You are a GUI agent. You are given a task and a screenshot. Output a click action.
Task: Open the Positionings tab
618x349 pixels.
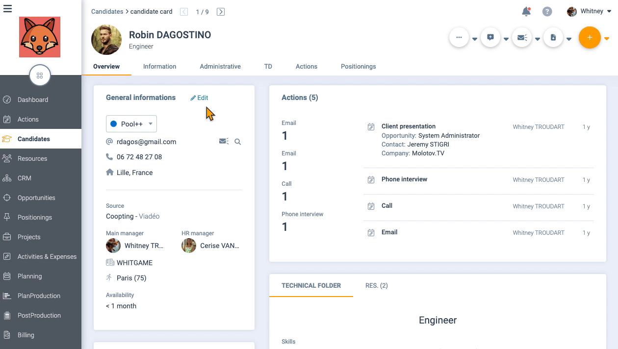click(x=358, y=67)
